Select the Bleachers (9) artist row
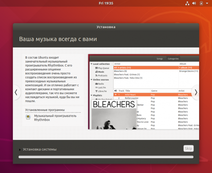This screenshot has width=212, height=173. click(x=120, y=71)
